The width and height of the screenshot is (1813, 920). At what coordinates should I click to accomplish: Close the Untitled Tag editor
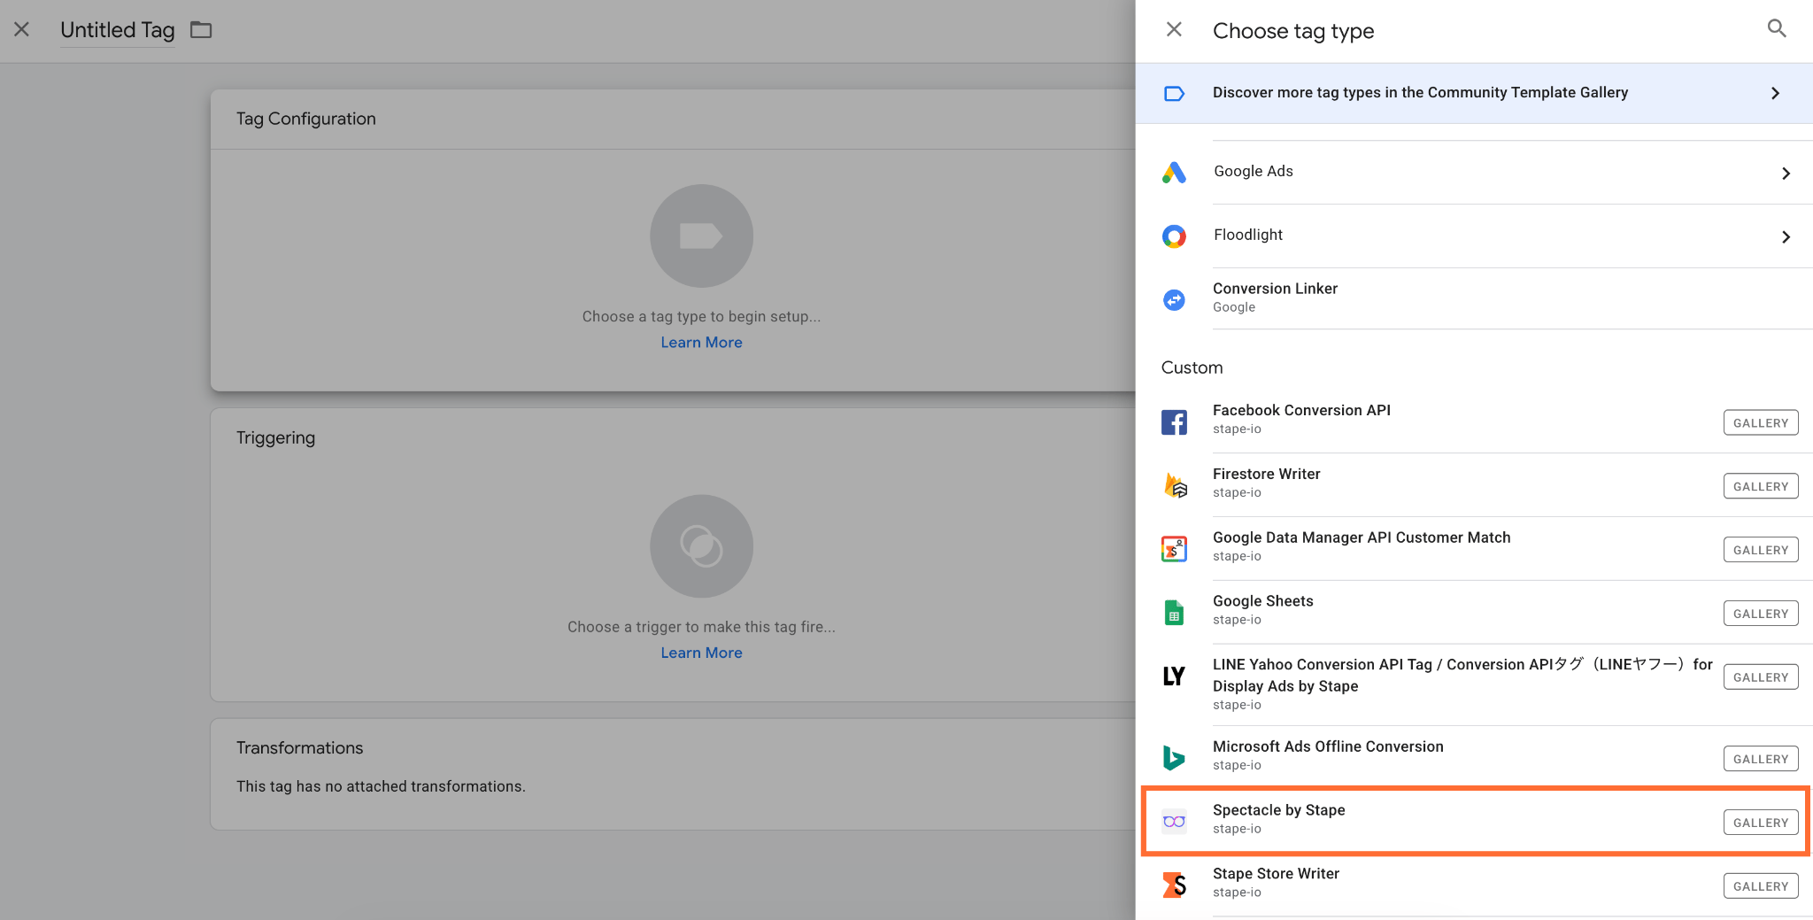click(x=22, y=29)
